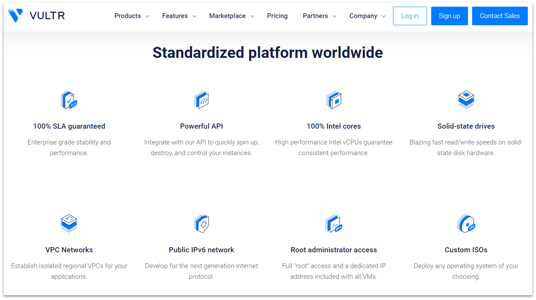Viewport: 536px width, 300px height.
Task: Click the Establish isolated regional VPCs description
Action: coord(69,271)
